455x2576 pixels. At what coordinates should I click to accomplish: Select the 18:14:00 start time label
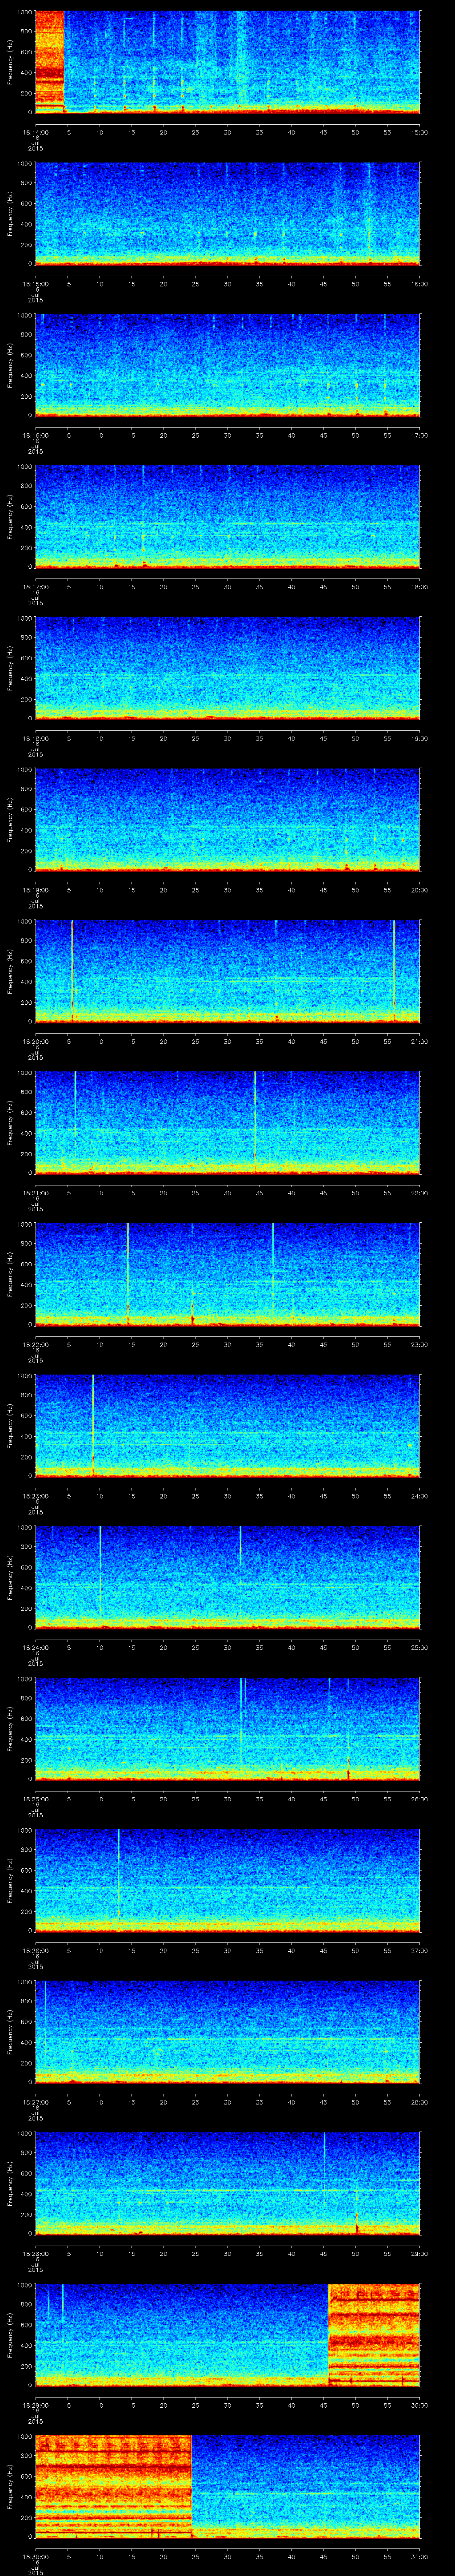35,132
